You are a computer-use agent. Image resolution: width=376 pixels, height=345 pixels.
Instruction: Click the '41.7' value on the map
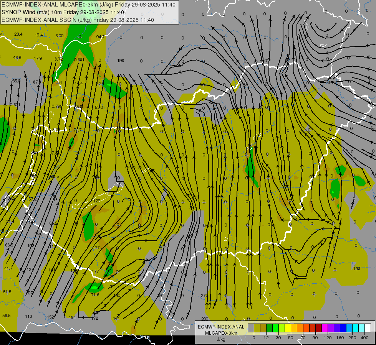(8, 268)
